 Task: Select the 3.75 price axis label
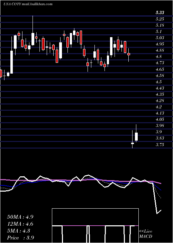pos(160,145)
